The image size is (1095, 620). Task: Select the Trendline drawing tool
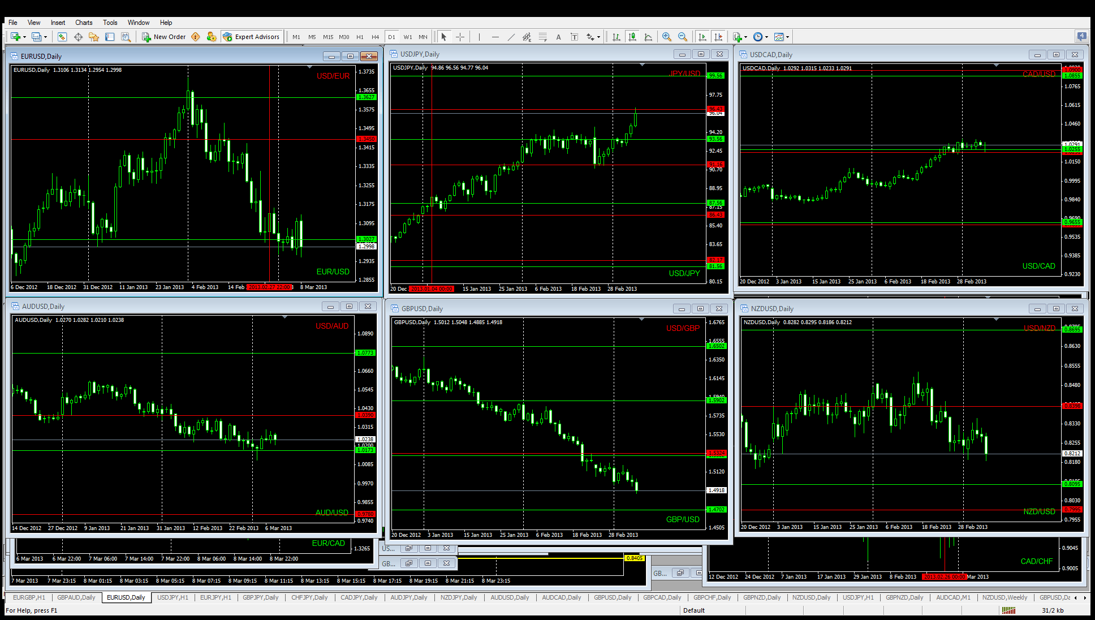pos(511,37)
